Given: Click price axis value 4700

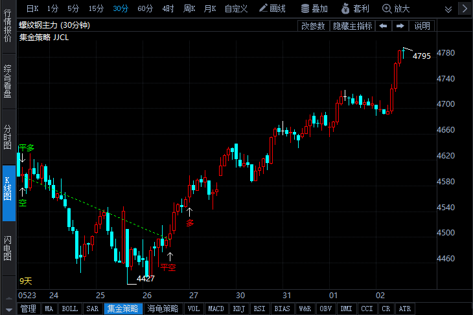Looking at the screenshot, I should 446,104.
